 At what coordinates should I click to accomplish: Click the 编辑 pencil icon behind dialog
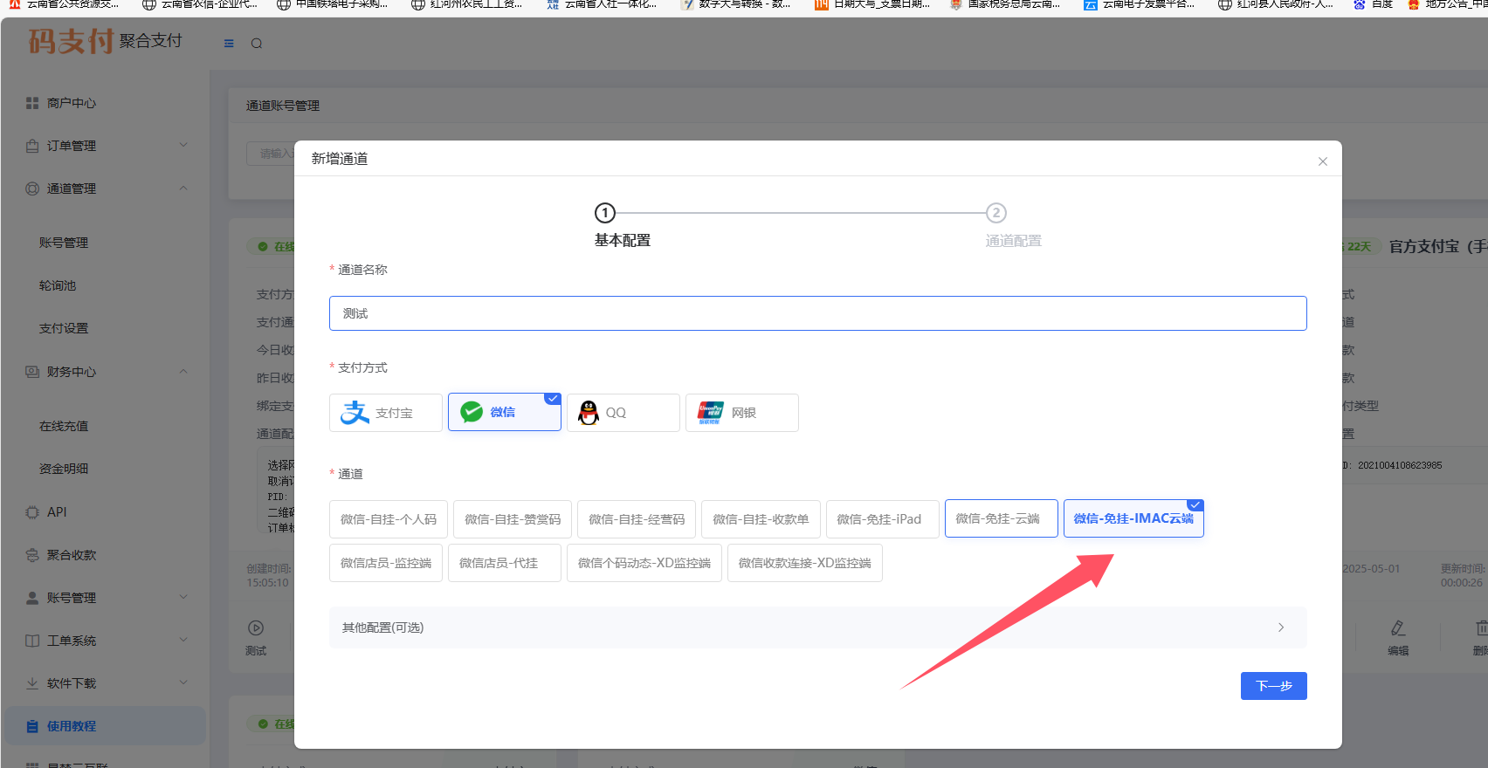1398,627
